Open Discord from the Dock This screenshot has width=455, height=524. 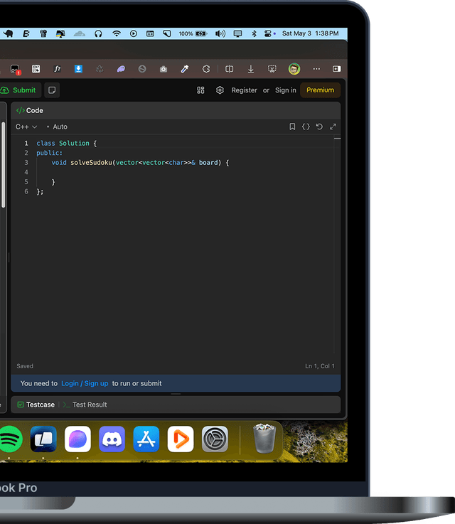tap(112, 439)
